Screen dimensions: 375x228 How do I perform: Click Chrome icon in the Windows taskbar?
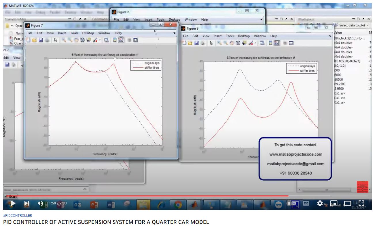(x=178, y=204)
